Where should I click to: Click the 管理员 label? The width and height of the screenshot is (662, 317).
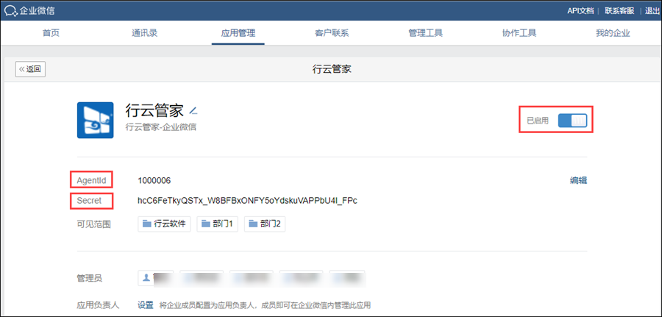89,278
